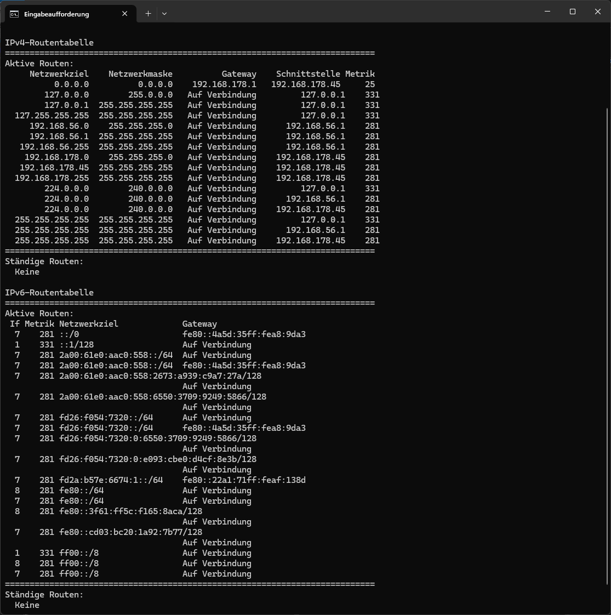Minimize the terminal window
The image size is (611, 615).
click(x=547, y=12)
